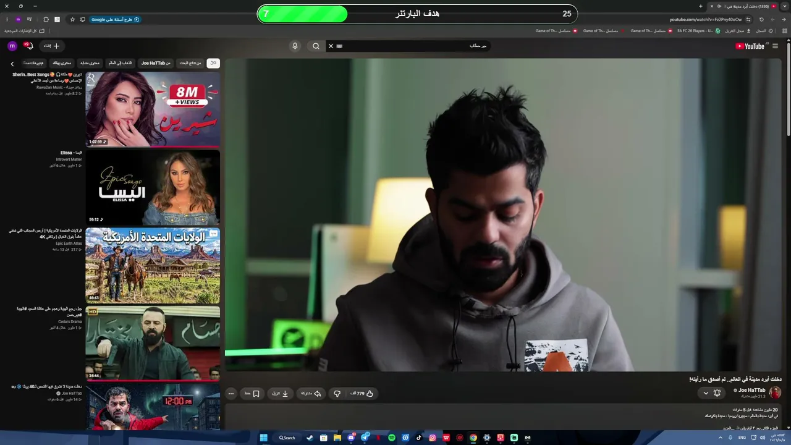This screenshot has width=791, height=445.
Task: Open the الولايات المتحدة الأمريكية video thumbnail
Action: [153, 265]
